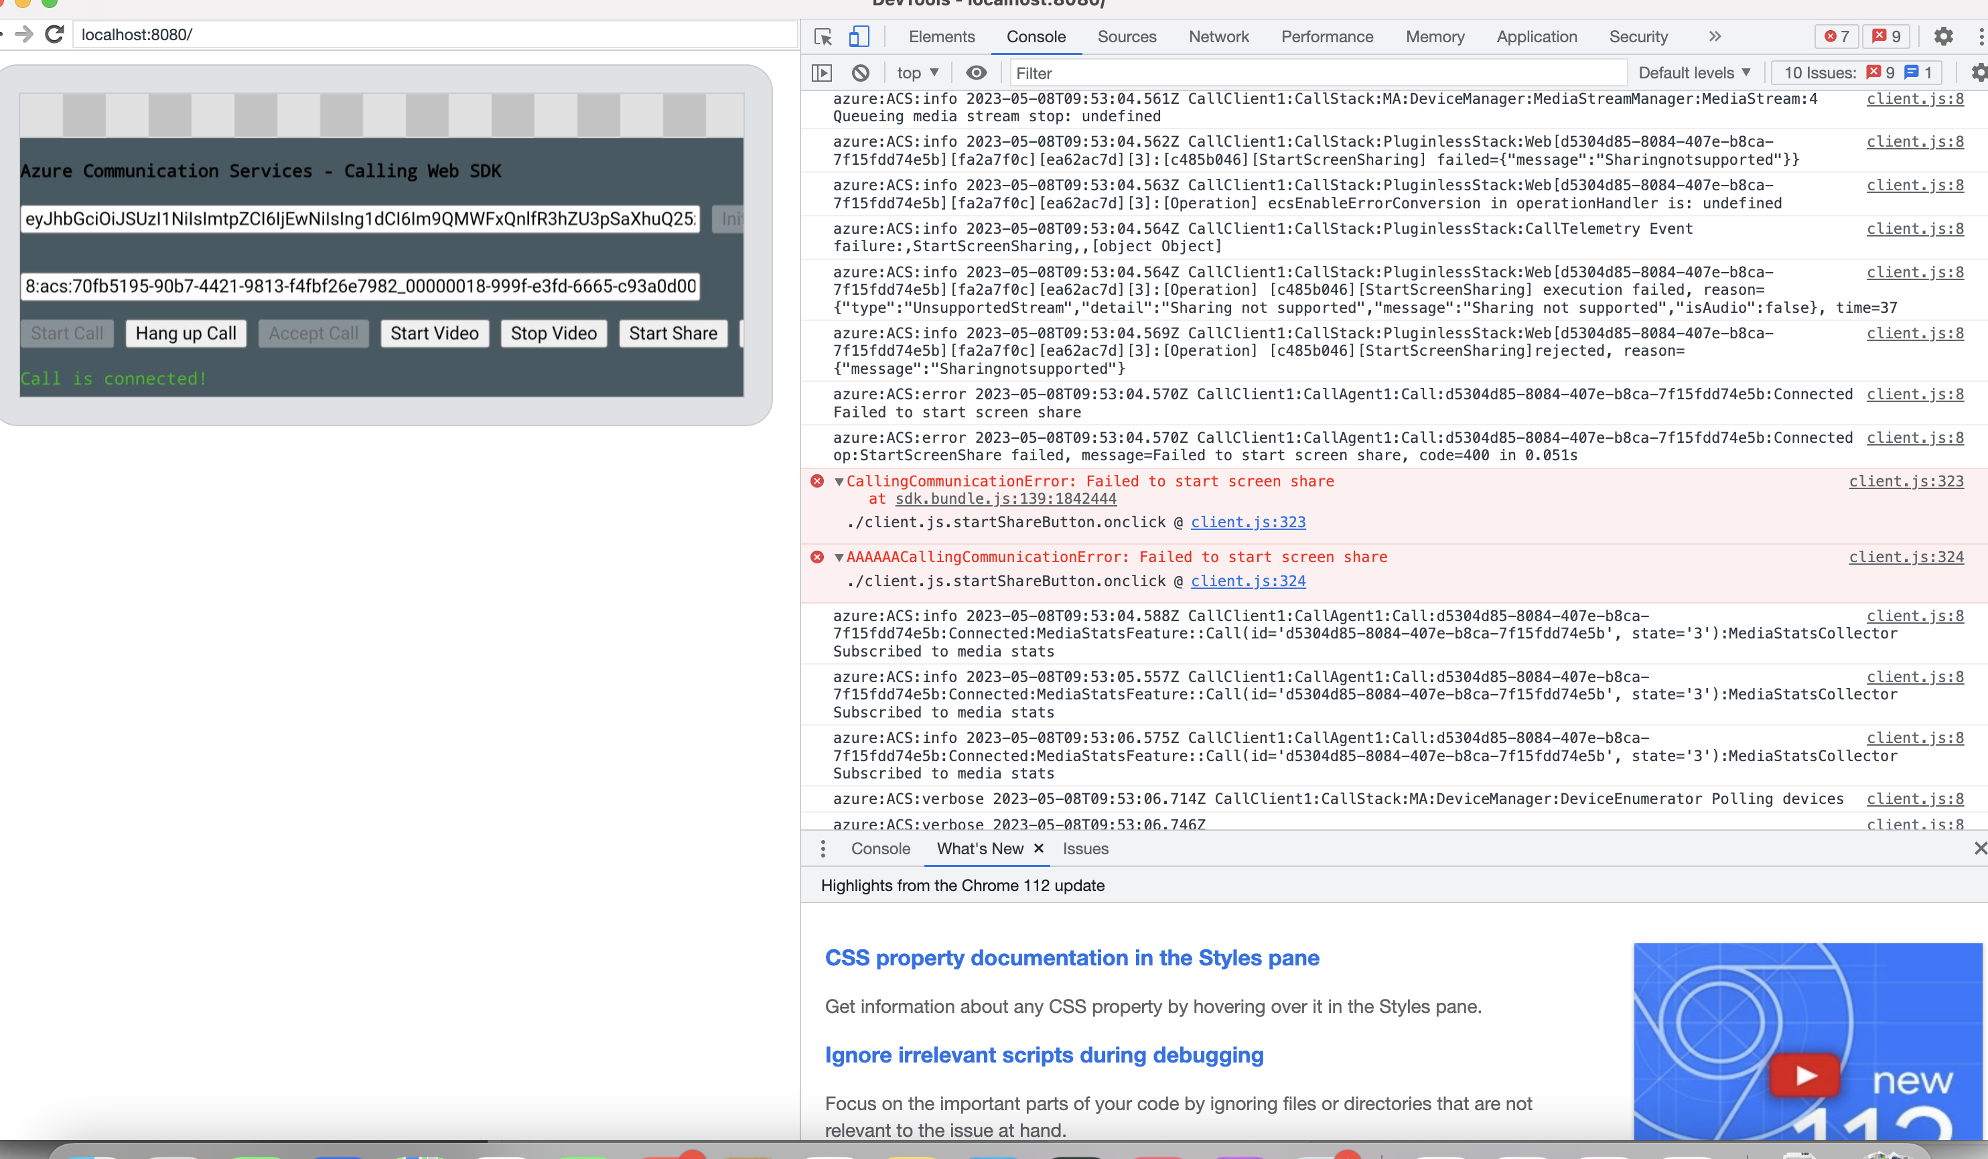The image size is (1988, 1159).
Task: Open the Security tab
Action: pos(1638,37)
